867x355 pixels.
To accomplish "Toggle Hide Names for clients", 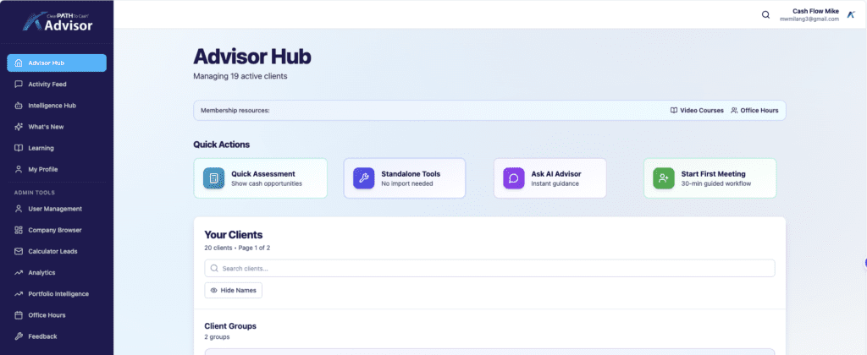I will (234, 290).
